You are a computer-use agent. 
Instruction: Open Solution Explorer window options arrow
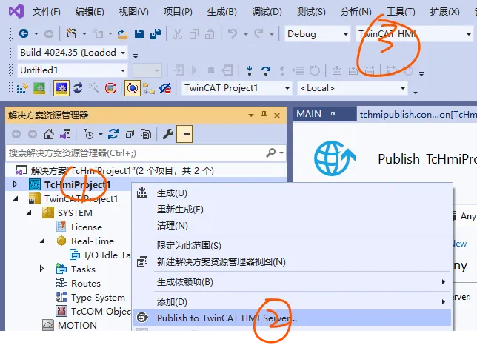(x=251, y=115)
